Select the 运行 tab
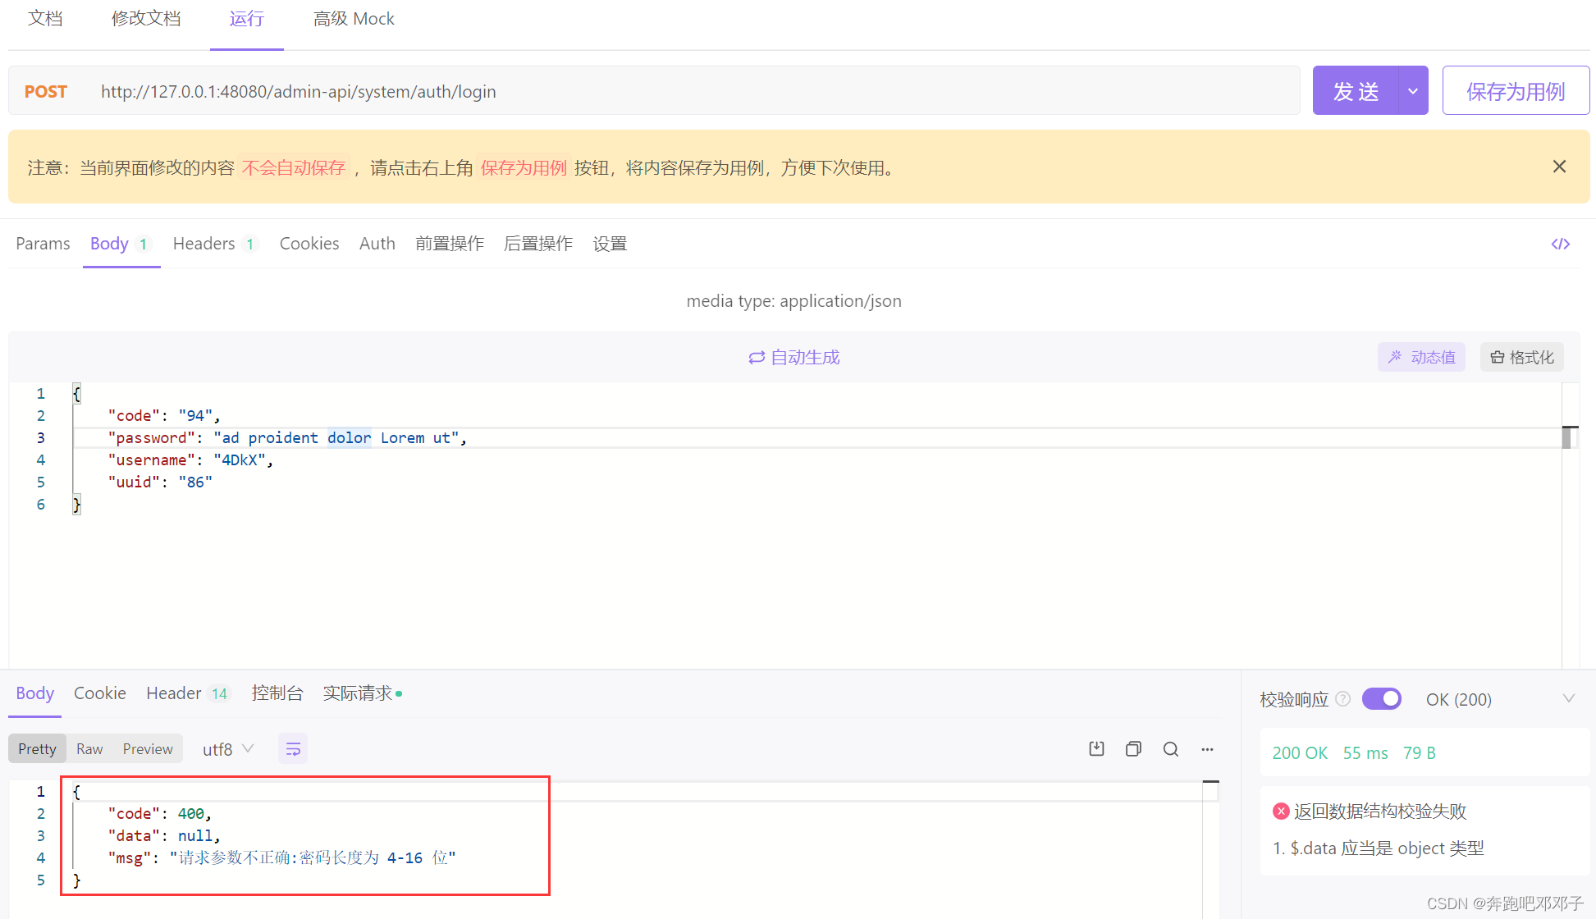The image size is (1596, 919). pos(247,19)
